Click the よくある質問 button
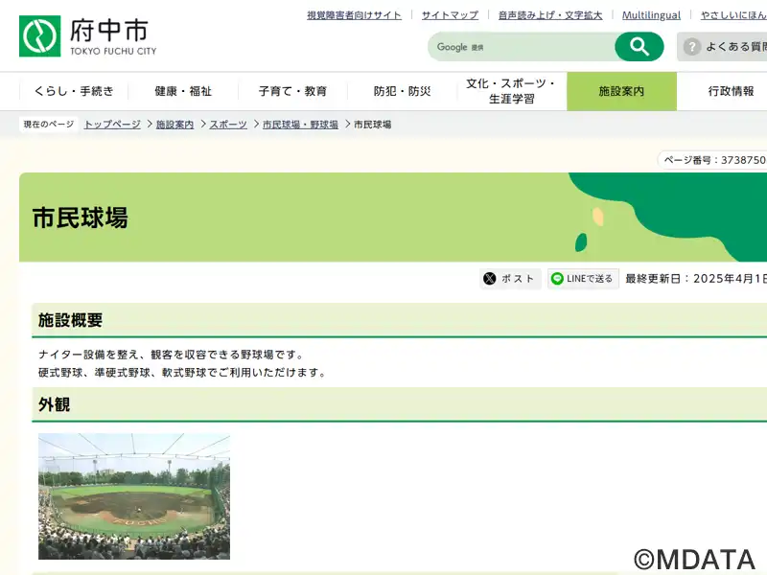 (x=722, y=47)
